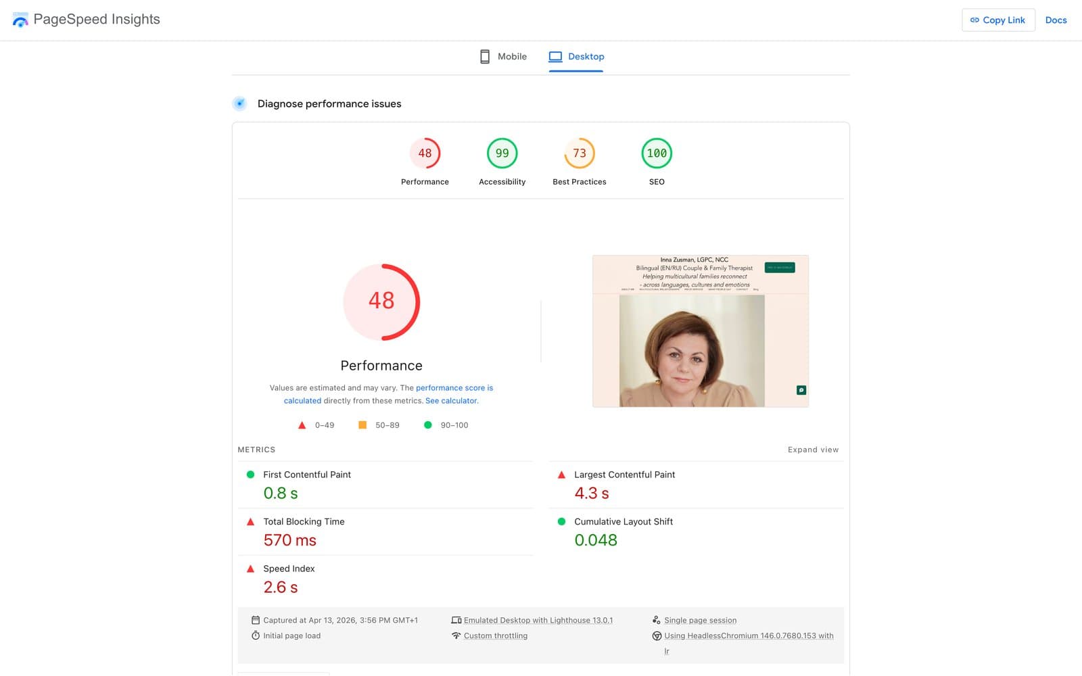Click the Cumulative Layout Shift value 0.048
This screenshot has width=1082, height=676.
coord(596,540)
